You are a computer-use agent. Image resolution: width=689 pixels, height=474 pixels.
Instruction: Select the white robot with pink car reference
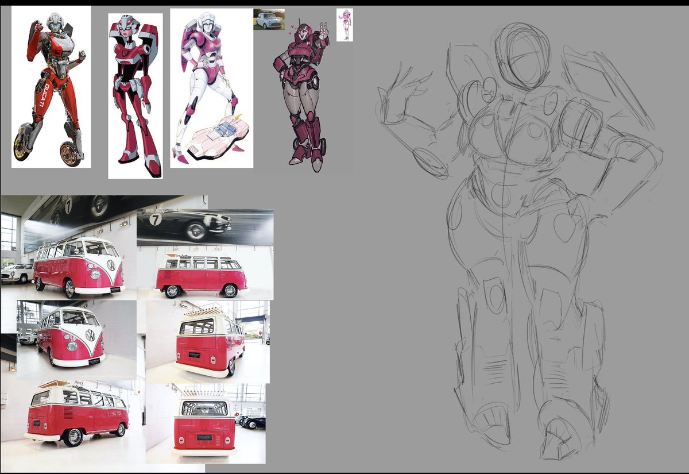[x=212, y=88]
